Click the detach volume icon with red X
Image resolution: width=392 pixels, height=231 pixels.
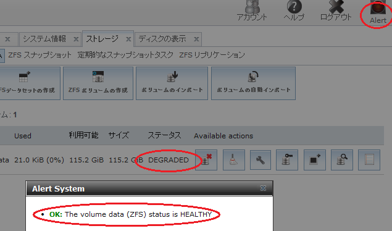(x=206, y=160)
